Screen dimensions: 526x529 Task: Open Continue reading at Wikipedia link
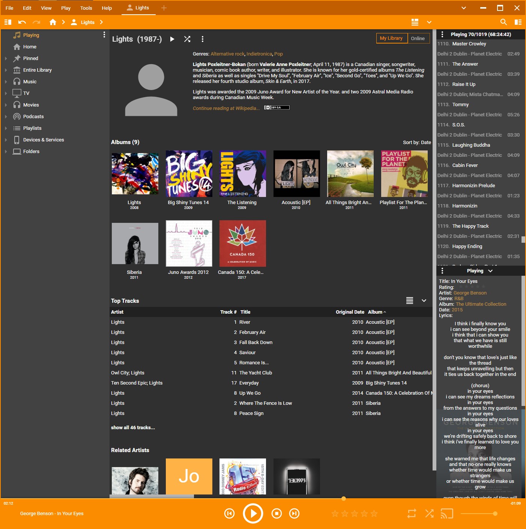tap(226, 108)
